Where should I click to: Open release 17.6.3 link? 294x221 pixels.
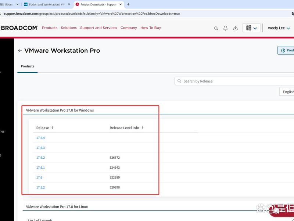coord(40,148)
